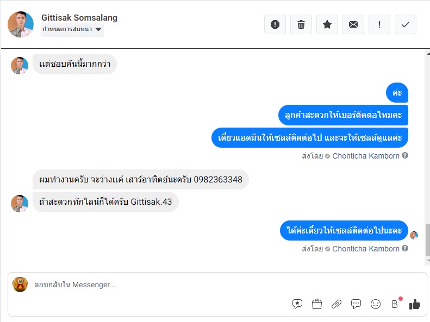Click the exclamation mark priority icon
430x322 pixels.
pos(379,24)
